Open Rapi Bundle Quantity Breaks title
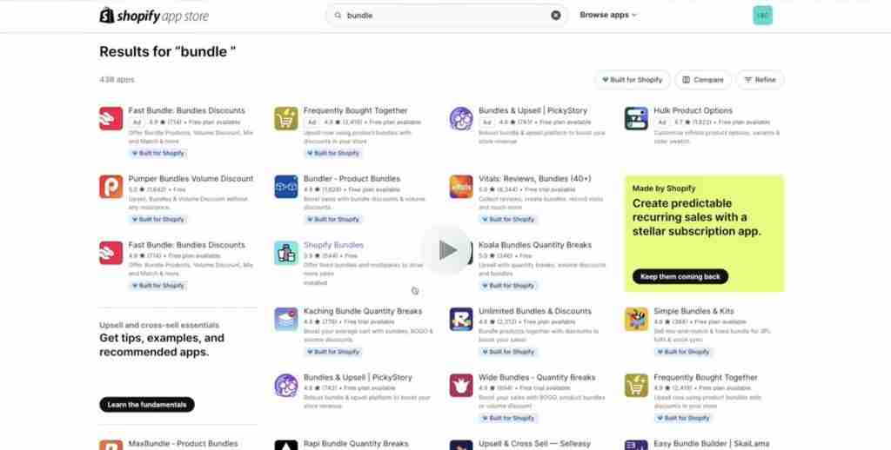 coord(356,444)
